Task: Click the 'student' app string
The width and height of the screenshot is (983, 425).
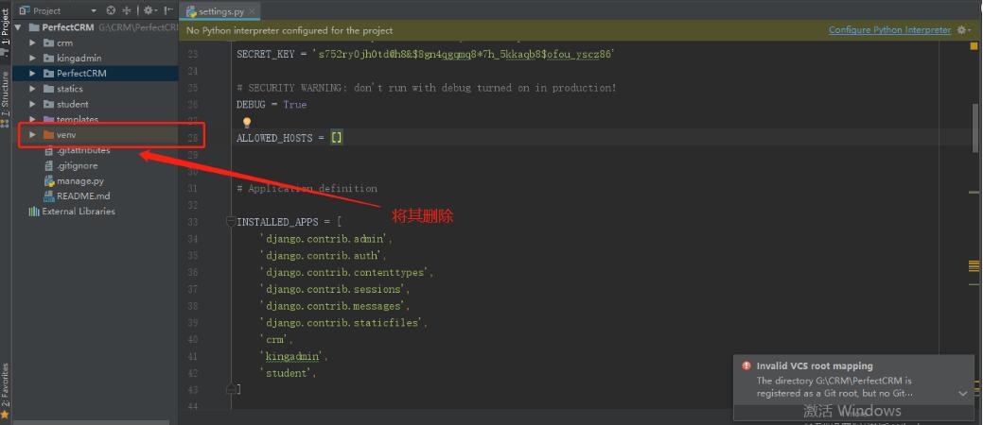Action: [288, 373]
